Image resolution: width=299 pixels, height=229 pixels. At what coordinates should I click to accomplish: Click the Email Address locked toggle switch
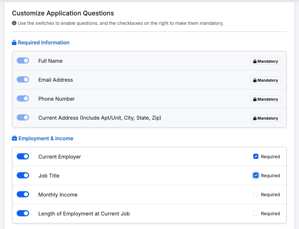coord(23,80)
